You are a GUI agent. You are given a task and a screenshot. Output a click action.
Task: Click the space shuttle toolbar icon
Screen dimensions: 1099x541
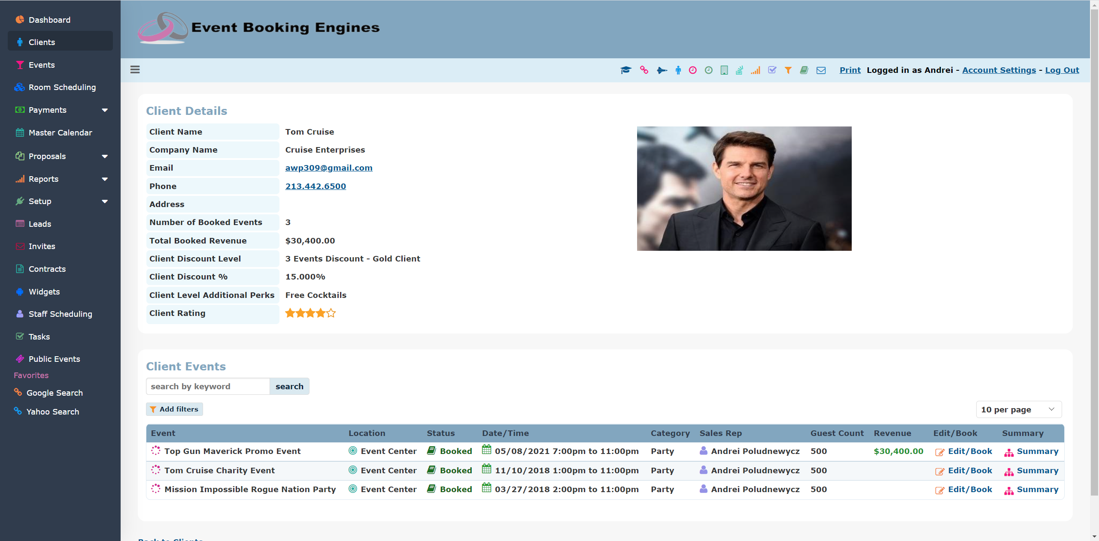(x=662, y=70)
